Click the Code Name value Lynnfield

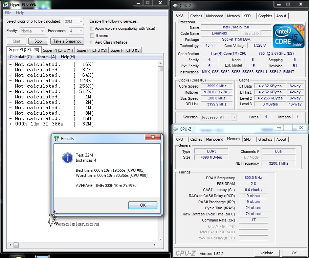pos(219,33)
